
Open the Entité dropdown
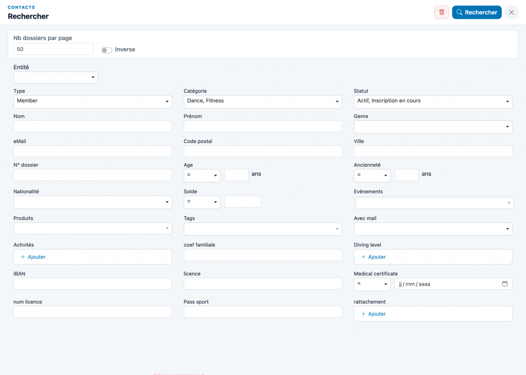coord(55,78)
